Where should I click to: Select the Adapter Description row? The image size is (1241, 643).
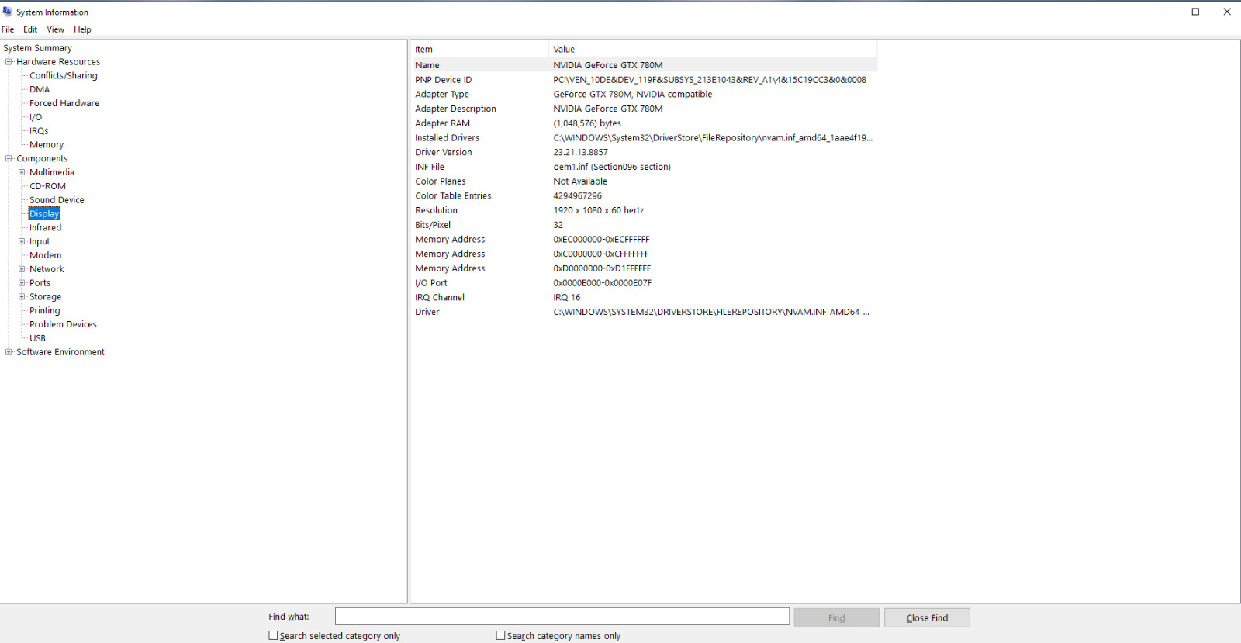(x=644, y=109)
